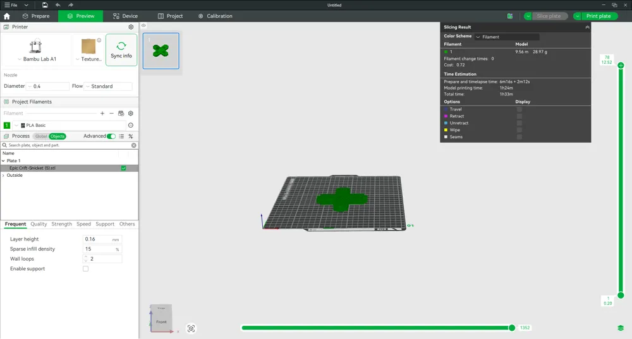Open the File menu

click(x=11, y=5)
